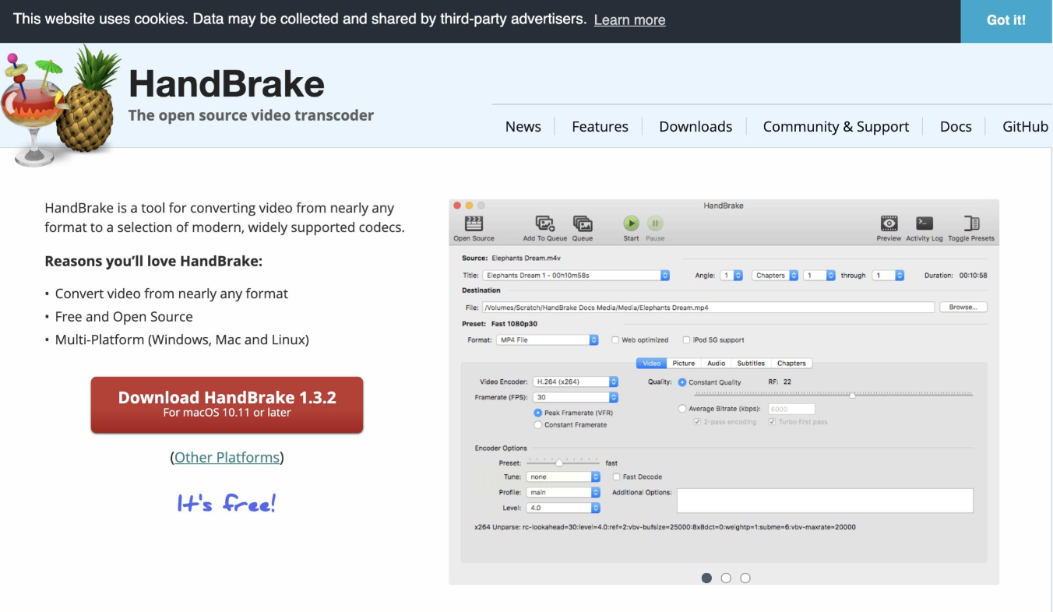This screenshot has height=612, width=1053.
Task: Click 'Multi-Platform (Windows, Mac and Linux)' bullet
Action: click(x=182, y=340)
